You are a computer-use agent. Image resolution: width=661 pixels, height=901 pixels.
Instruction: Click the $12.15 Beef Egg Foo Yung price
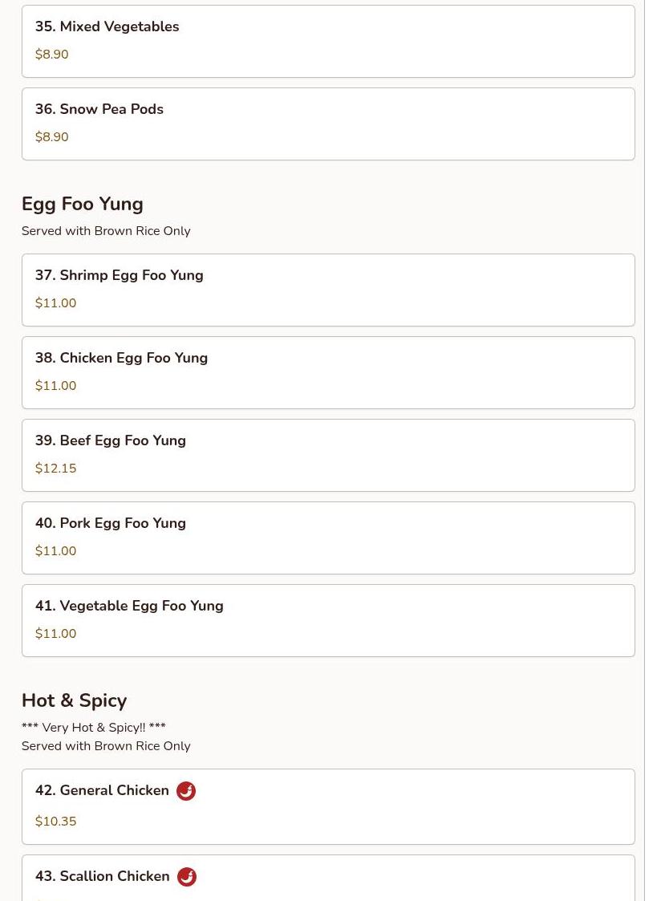[x=55, y=469]
